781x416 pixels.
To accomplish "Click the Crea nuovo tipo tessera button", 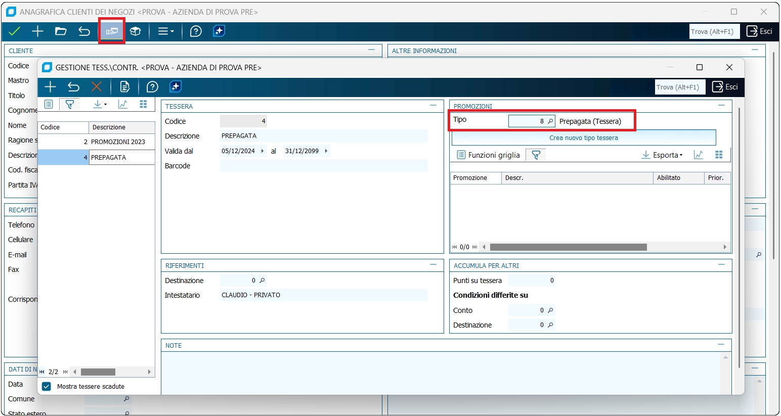I will pyautogui.click(x=583, y=138).
